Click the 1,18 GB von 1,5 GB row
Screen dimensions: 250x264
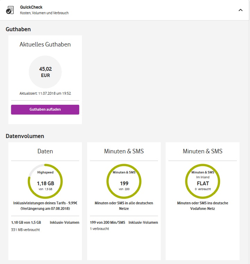point(26,222)
